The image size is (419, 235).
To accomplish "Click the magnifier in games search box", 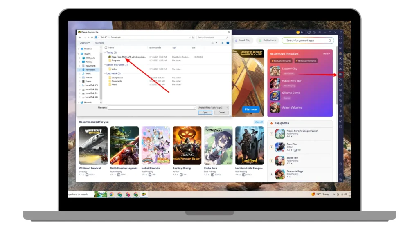I will click(x=330, y=40).
